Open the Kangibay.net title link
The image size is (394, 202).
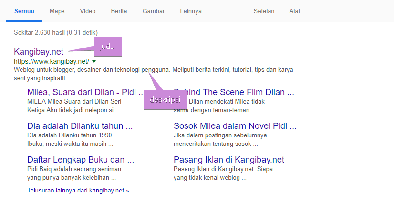click(x=39, y=51)
